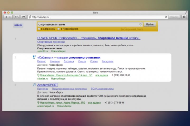
Task: Open the BCAA-аминокислоты sitelink
Action: (102, 89)
